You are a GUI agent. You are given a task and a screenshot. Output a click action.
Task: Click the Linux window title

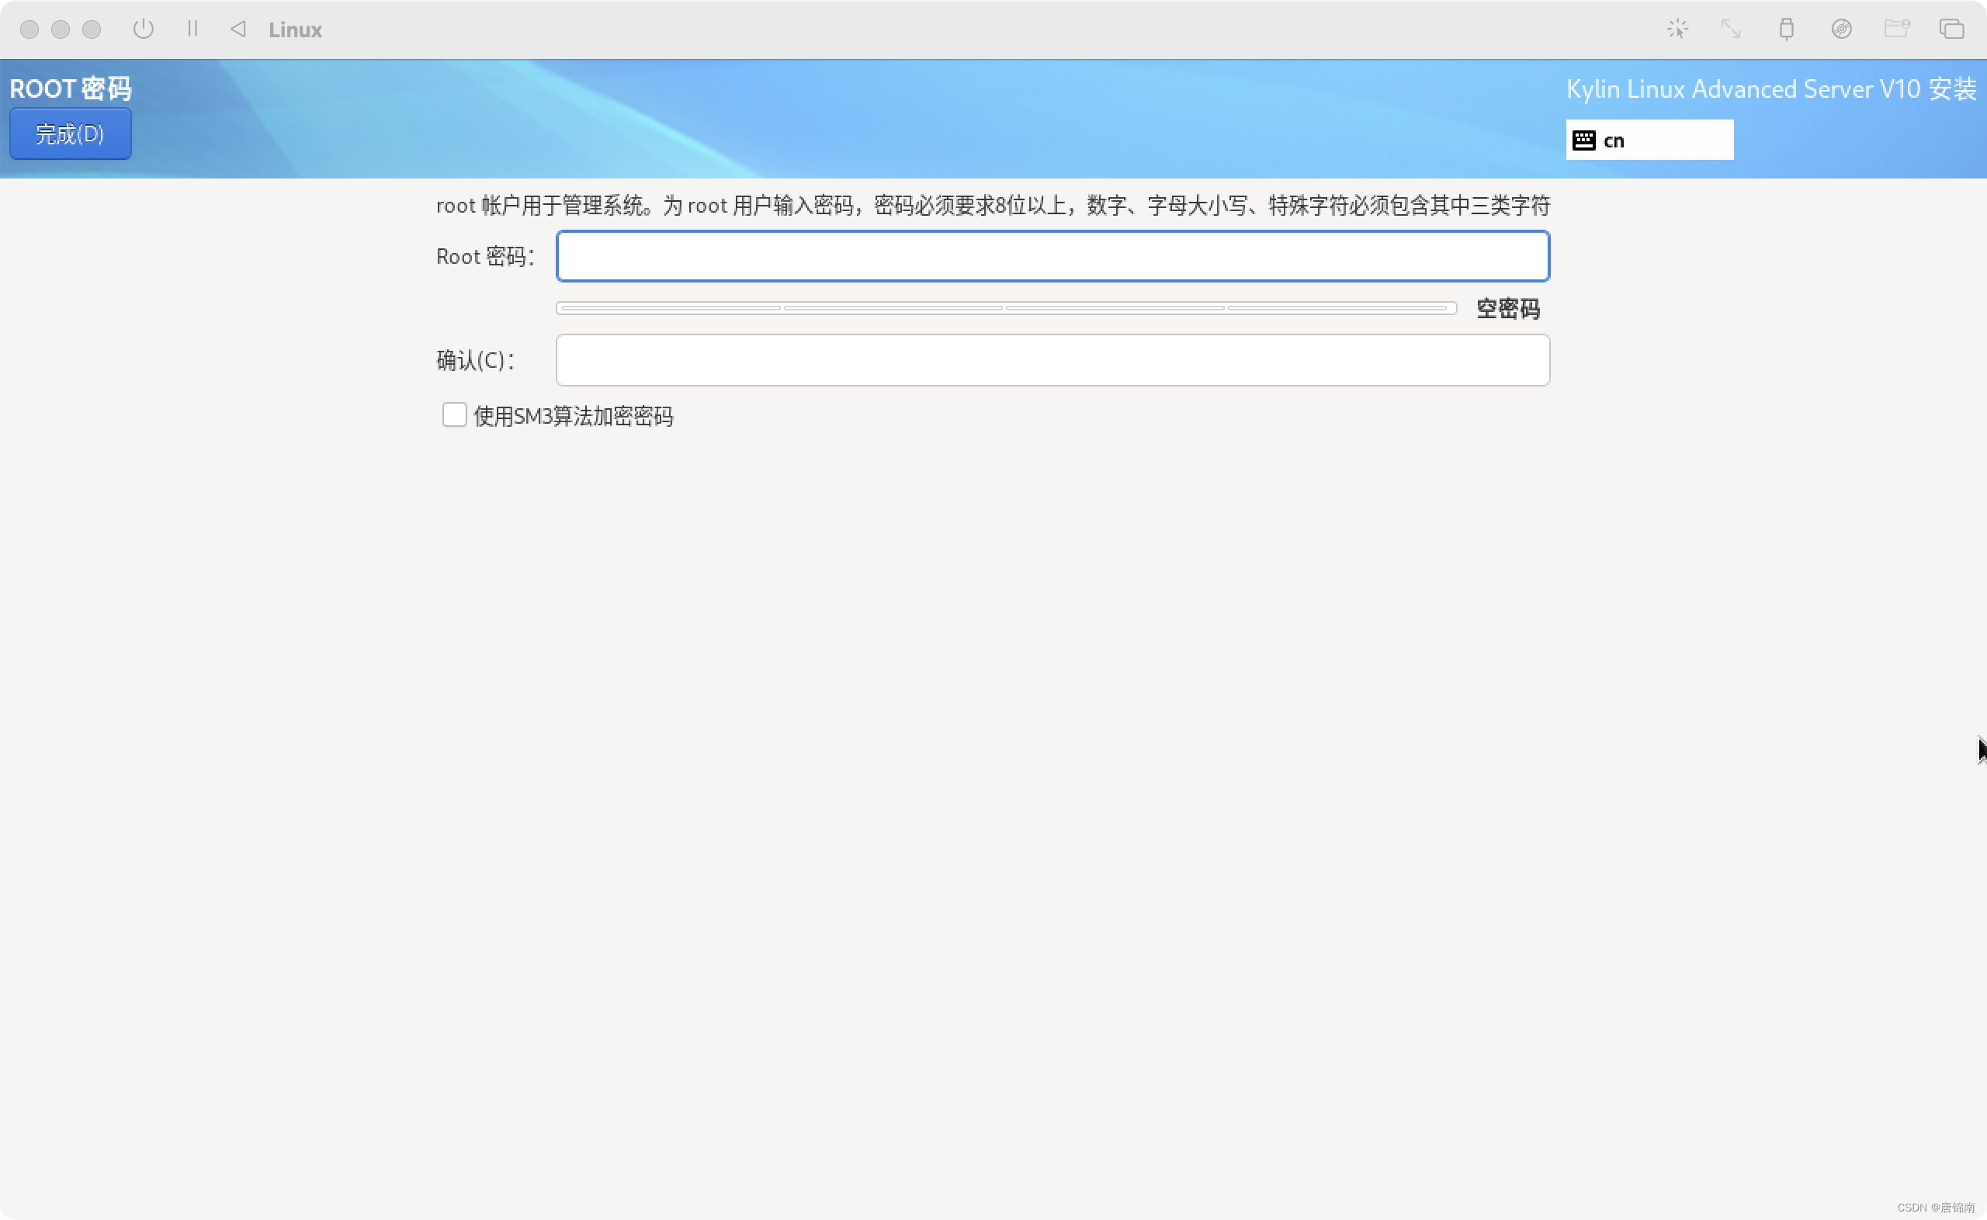[295, 29]
